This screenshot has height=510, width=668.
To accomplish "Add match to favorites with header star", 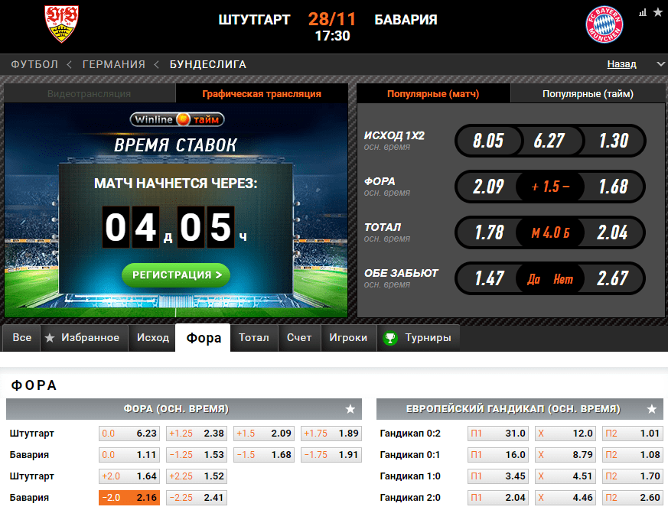I will 658,12.
